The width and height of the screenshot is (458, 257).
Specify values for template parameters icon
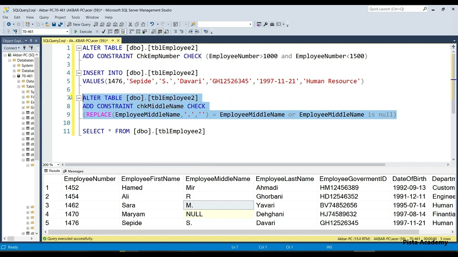206,31
